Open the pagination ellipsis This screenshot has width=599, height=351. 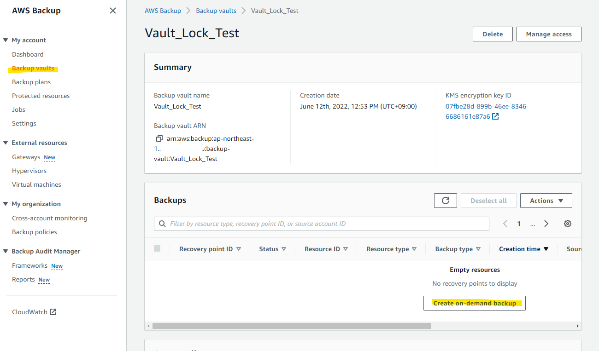[533, 224]
